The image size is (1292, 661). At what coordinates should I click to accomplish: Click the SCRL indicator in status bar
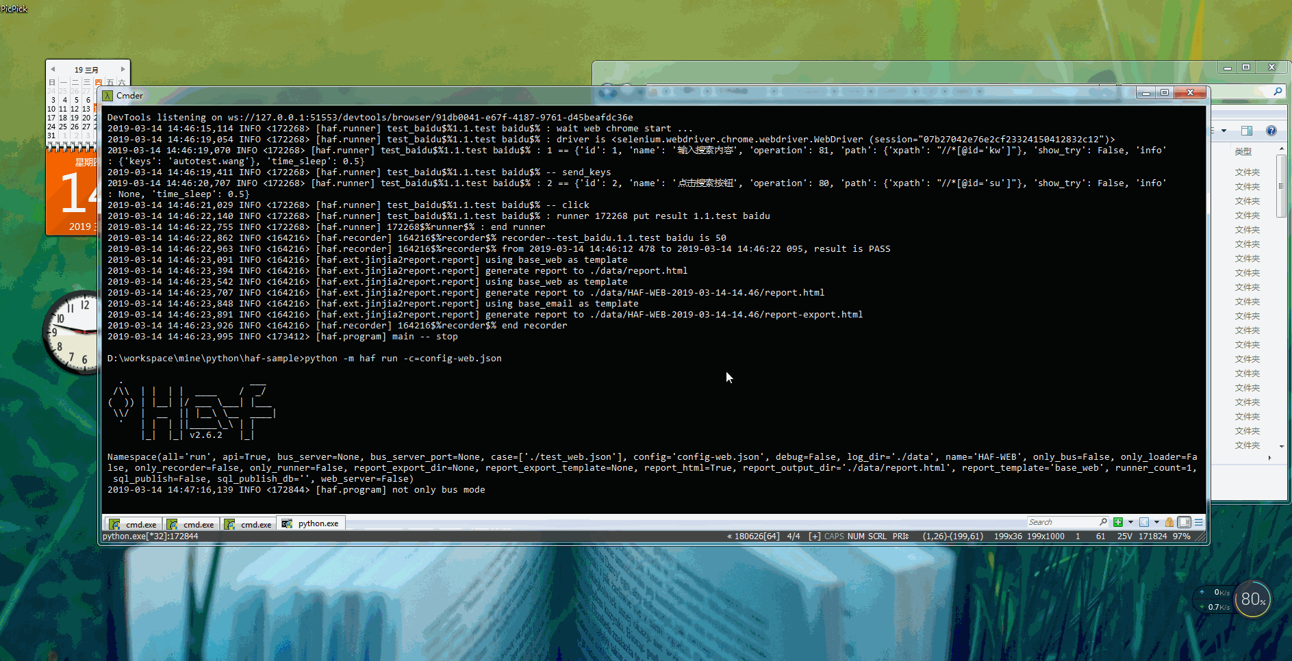tap(877, 536)
